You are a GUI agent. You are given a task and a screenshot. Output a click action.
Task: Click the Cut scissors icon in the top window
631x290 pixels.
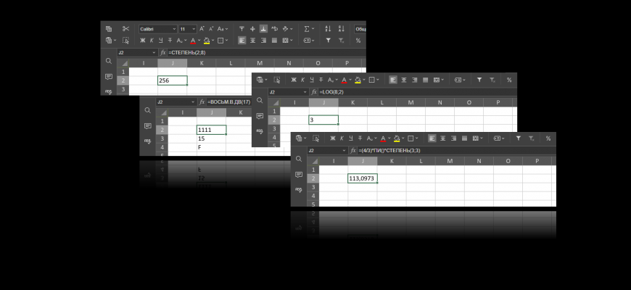pyautogui.click(x=125, y=29)
